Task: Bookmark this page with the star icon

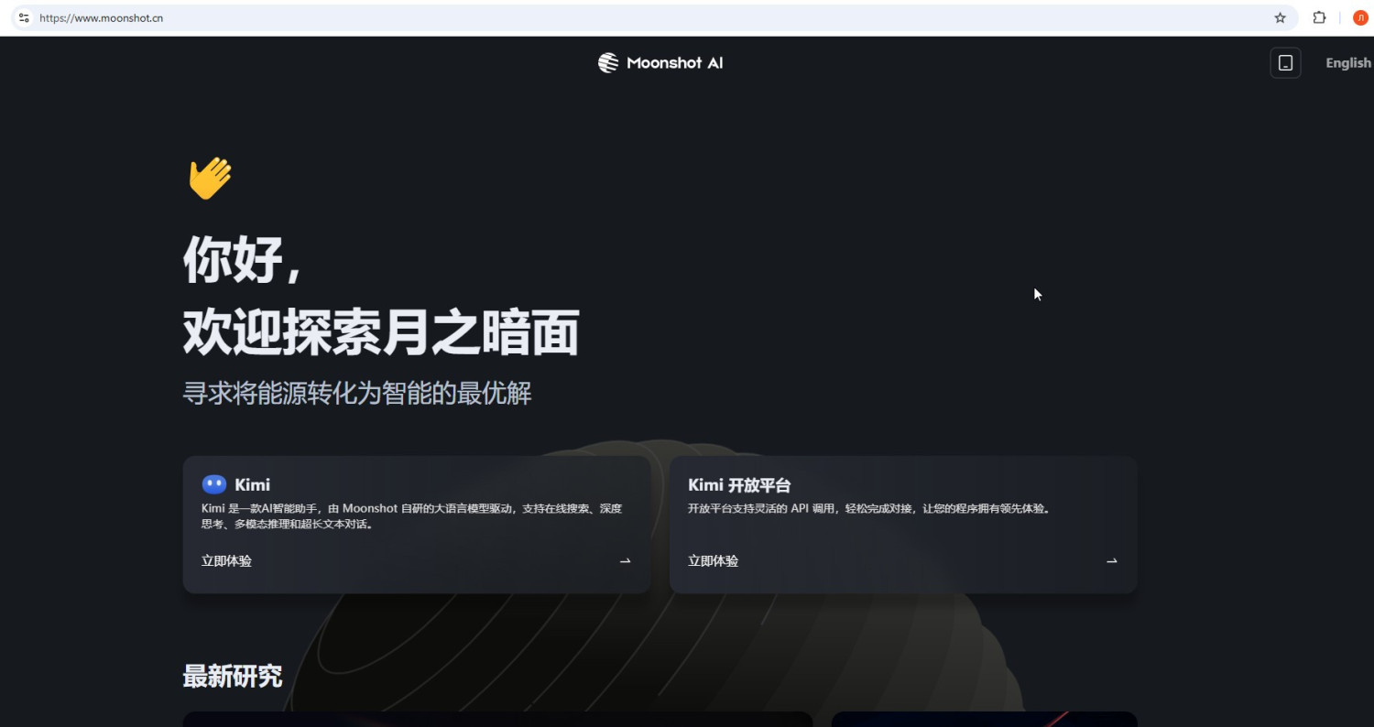Action: pos(1280,17)
